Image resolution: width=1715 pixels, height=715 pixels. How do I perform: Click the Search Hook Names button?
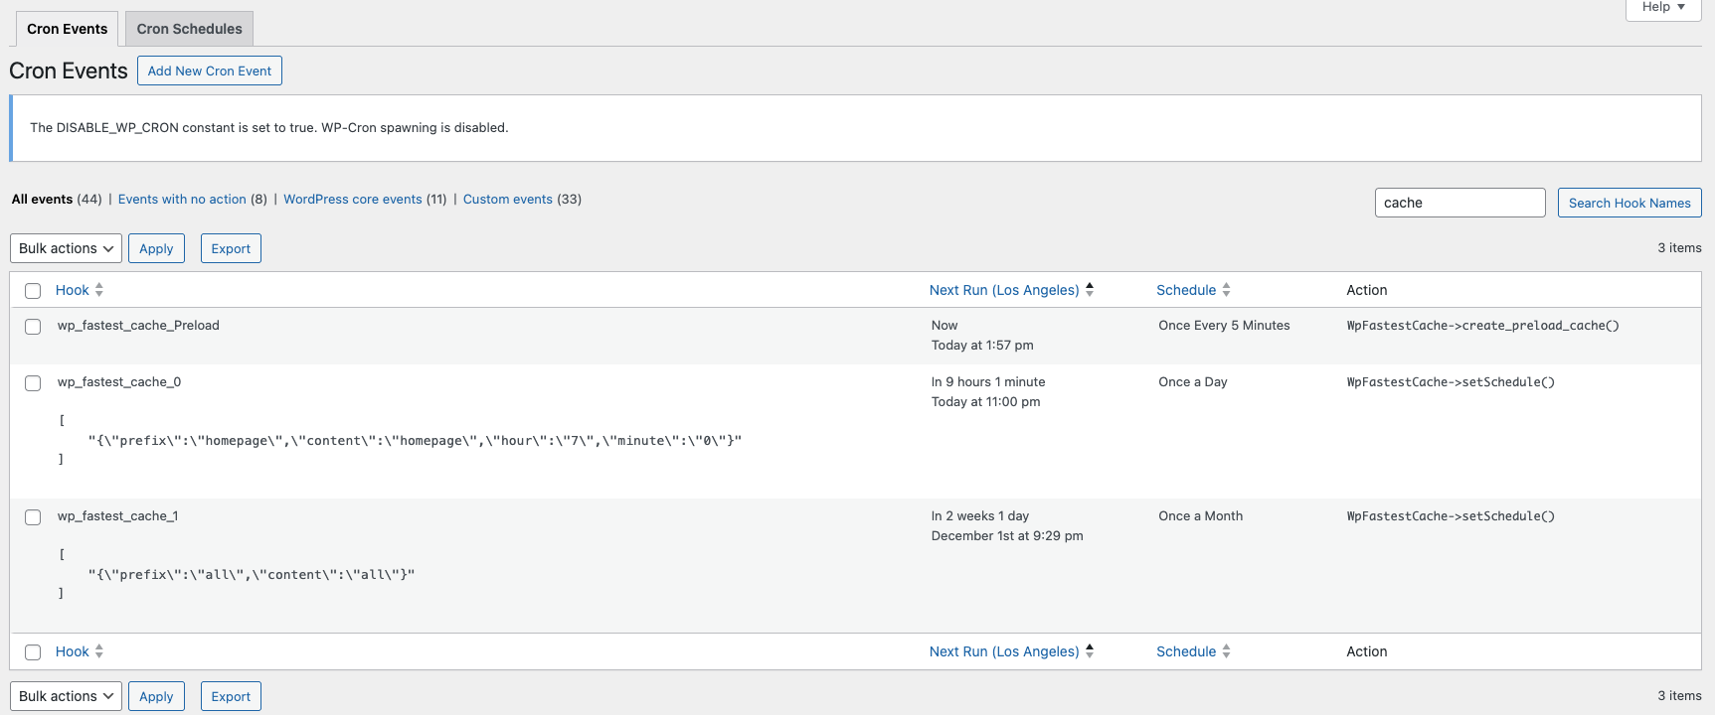[x=1629, y=203]
